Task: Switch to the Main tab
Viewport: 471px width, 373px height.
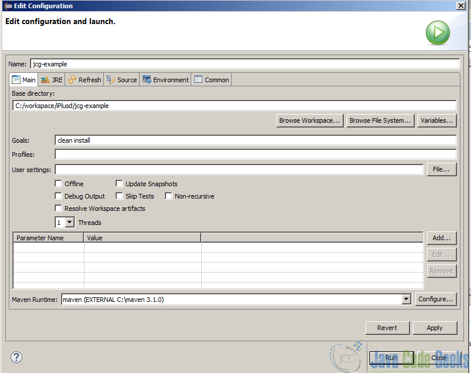Action: click(23, 79)
